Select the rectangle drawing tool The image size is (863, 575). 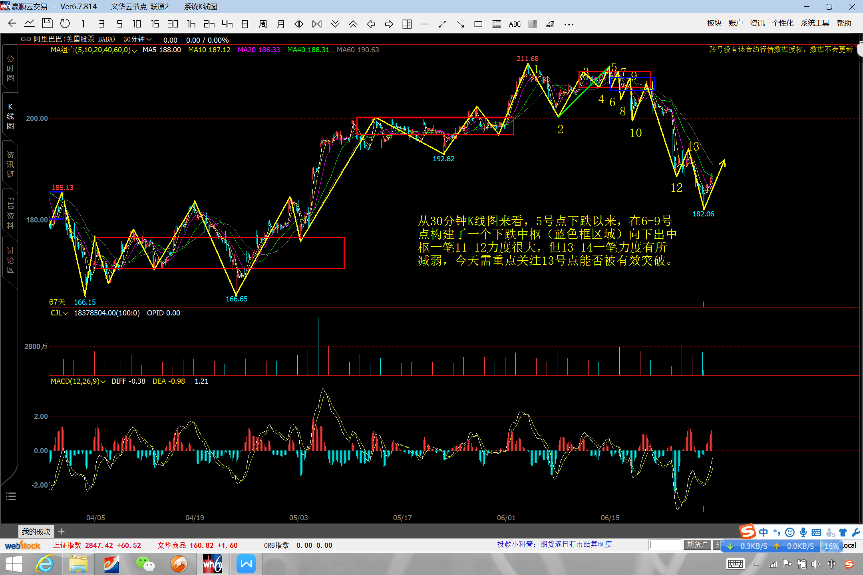[478, 24]
